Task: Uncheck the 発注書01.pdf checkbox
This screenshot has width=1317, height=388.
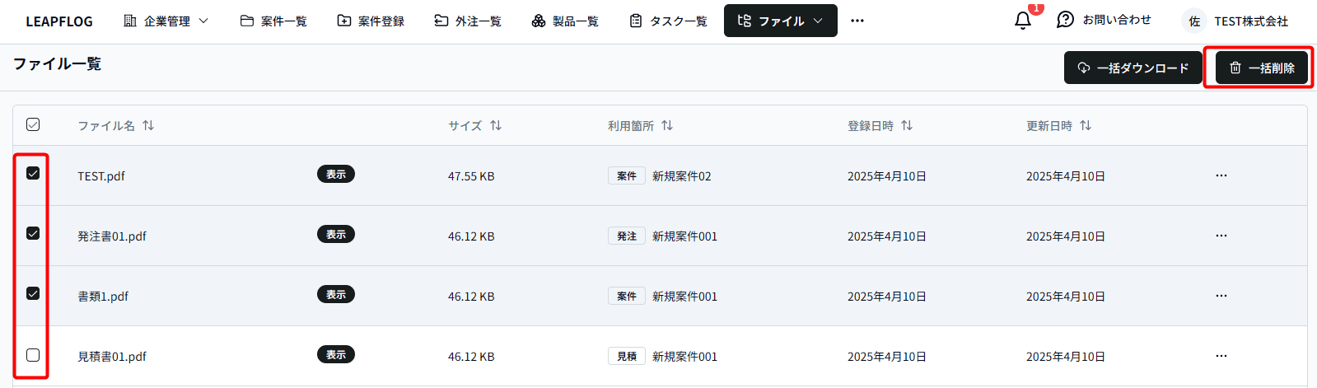Action: point(33,233)
